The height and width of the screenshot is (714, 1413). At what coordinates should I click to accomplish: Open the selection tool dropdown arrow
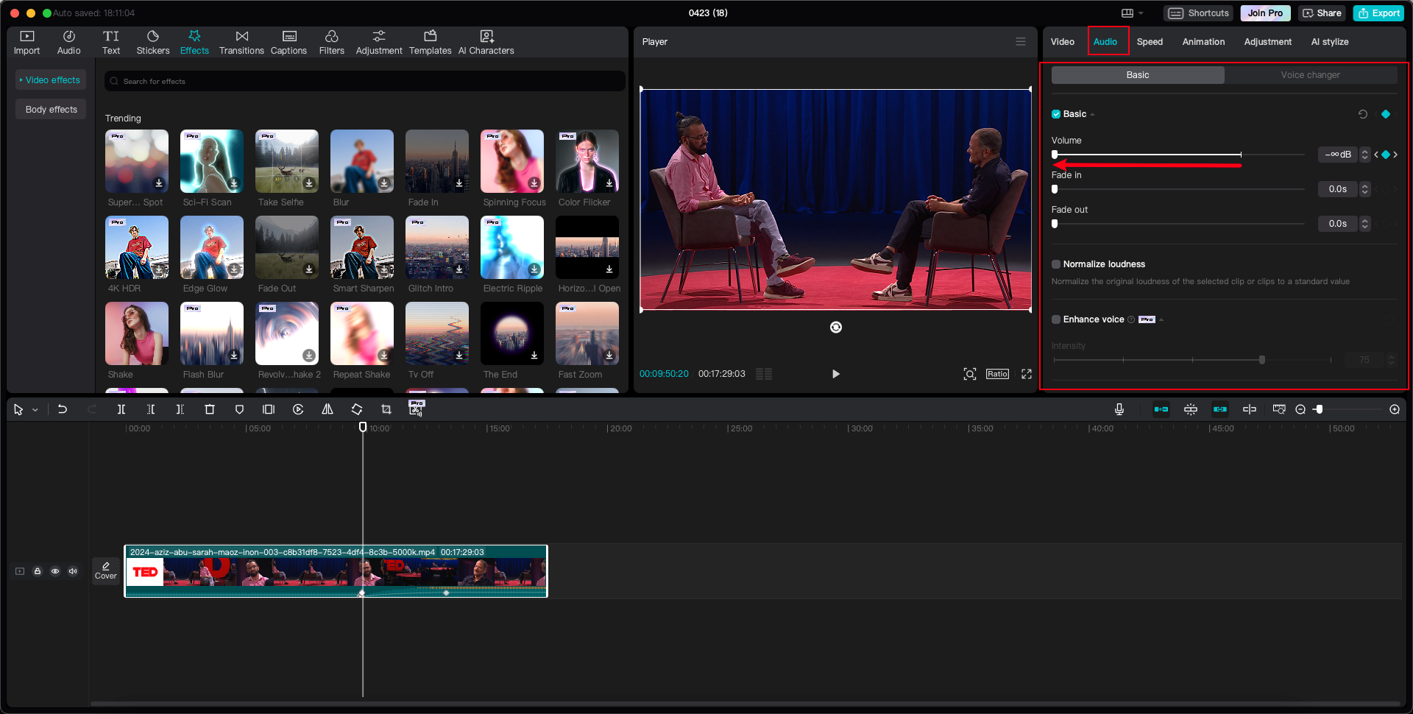pos(34,409)
